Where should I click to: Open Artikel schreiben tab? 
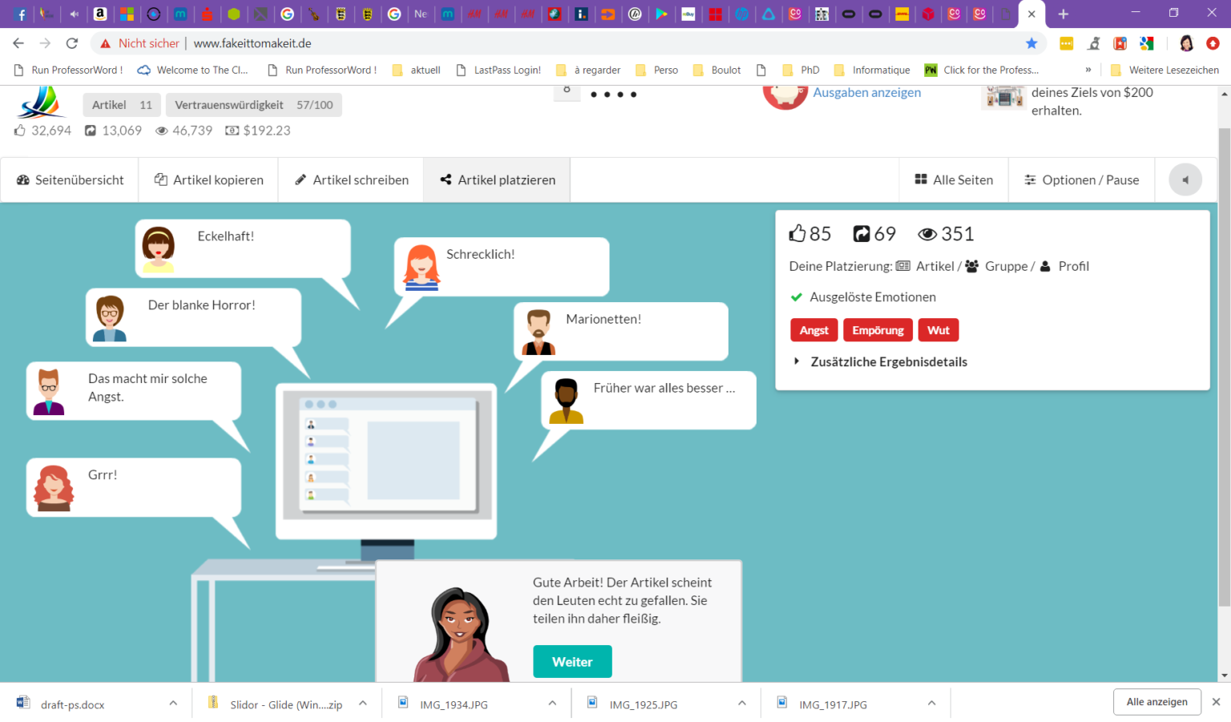click(351, 180)
